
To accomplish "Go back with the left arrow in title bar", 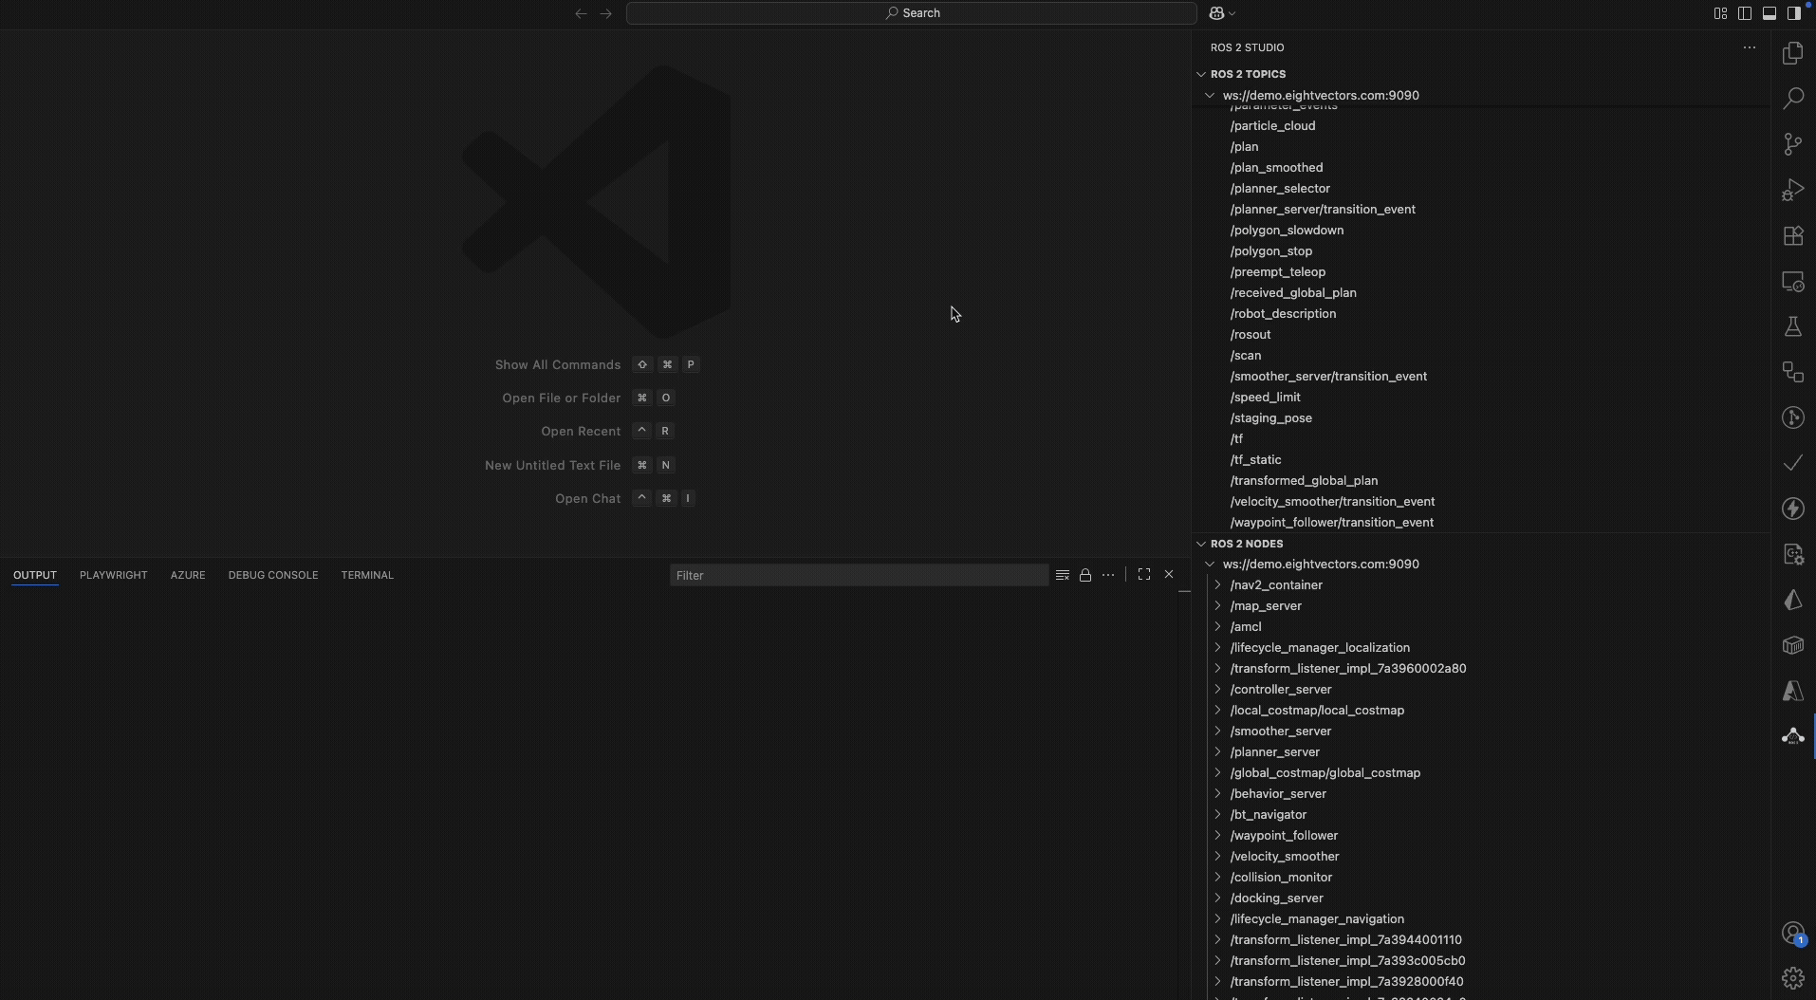I will click(581, 13).
